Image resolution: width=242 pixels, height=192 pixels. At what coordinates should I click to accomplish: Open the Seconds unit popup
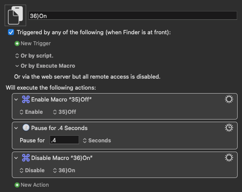97,141
